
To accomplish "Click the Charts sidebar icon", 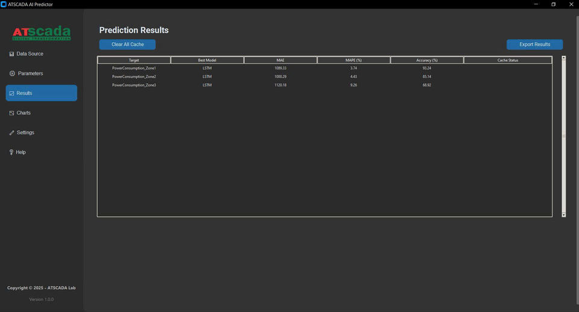I will [11, 113].
